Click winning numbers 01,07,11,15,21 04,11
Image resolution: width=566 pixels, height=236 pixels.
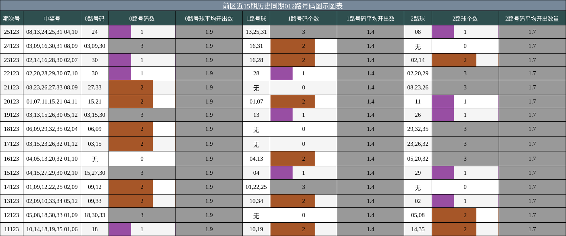coord(52,101)
